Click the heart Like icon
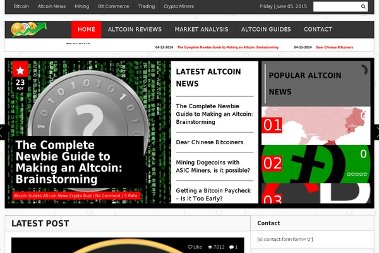 pos(190,247)
